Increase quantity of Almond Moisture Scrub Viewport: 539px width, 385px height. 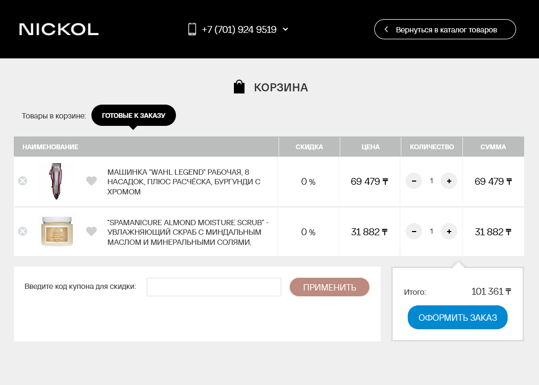pyautogui.click(x=449, y=232)
